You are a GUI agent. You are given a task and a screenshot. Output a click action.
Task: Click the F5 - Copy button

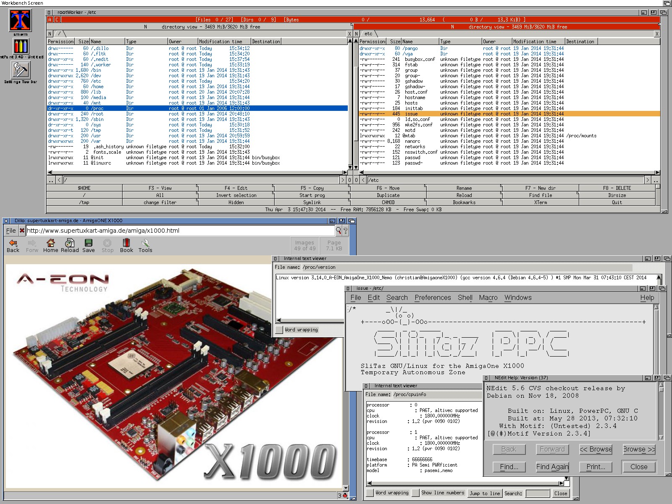[x=312, y=188]
